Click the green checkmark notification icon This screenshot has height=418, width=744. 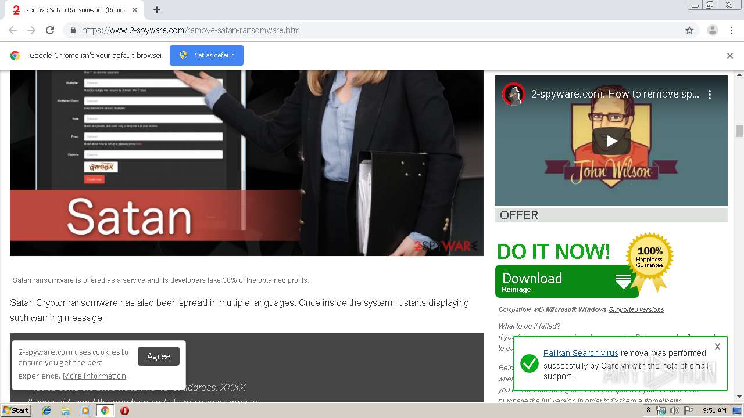529,364
